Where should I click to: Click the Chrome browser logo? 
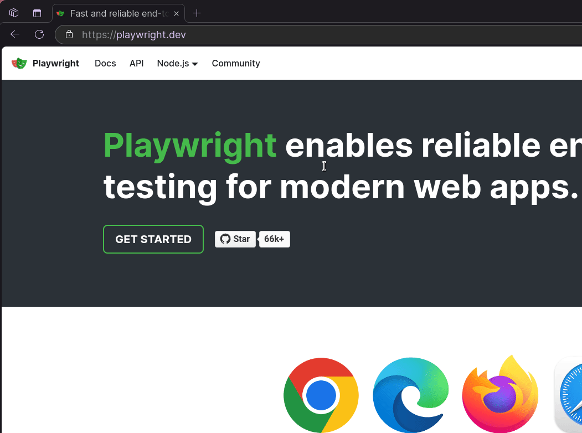pyautogui.click(x=321, y=395)
